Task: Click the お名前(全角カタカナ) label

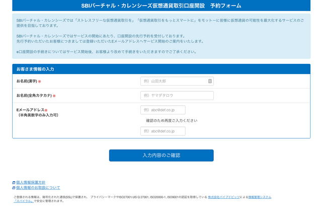Action: pyautogui.click(x=34, y=96)
